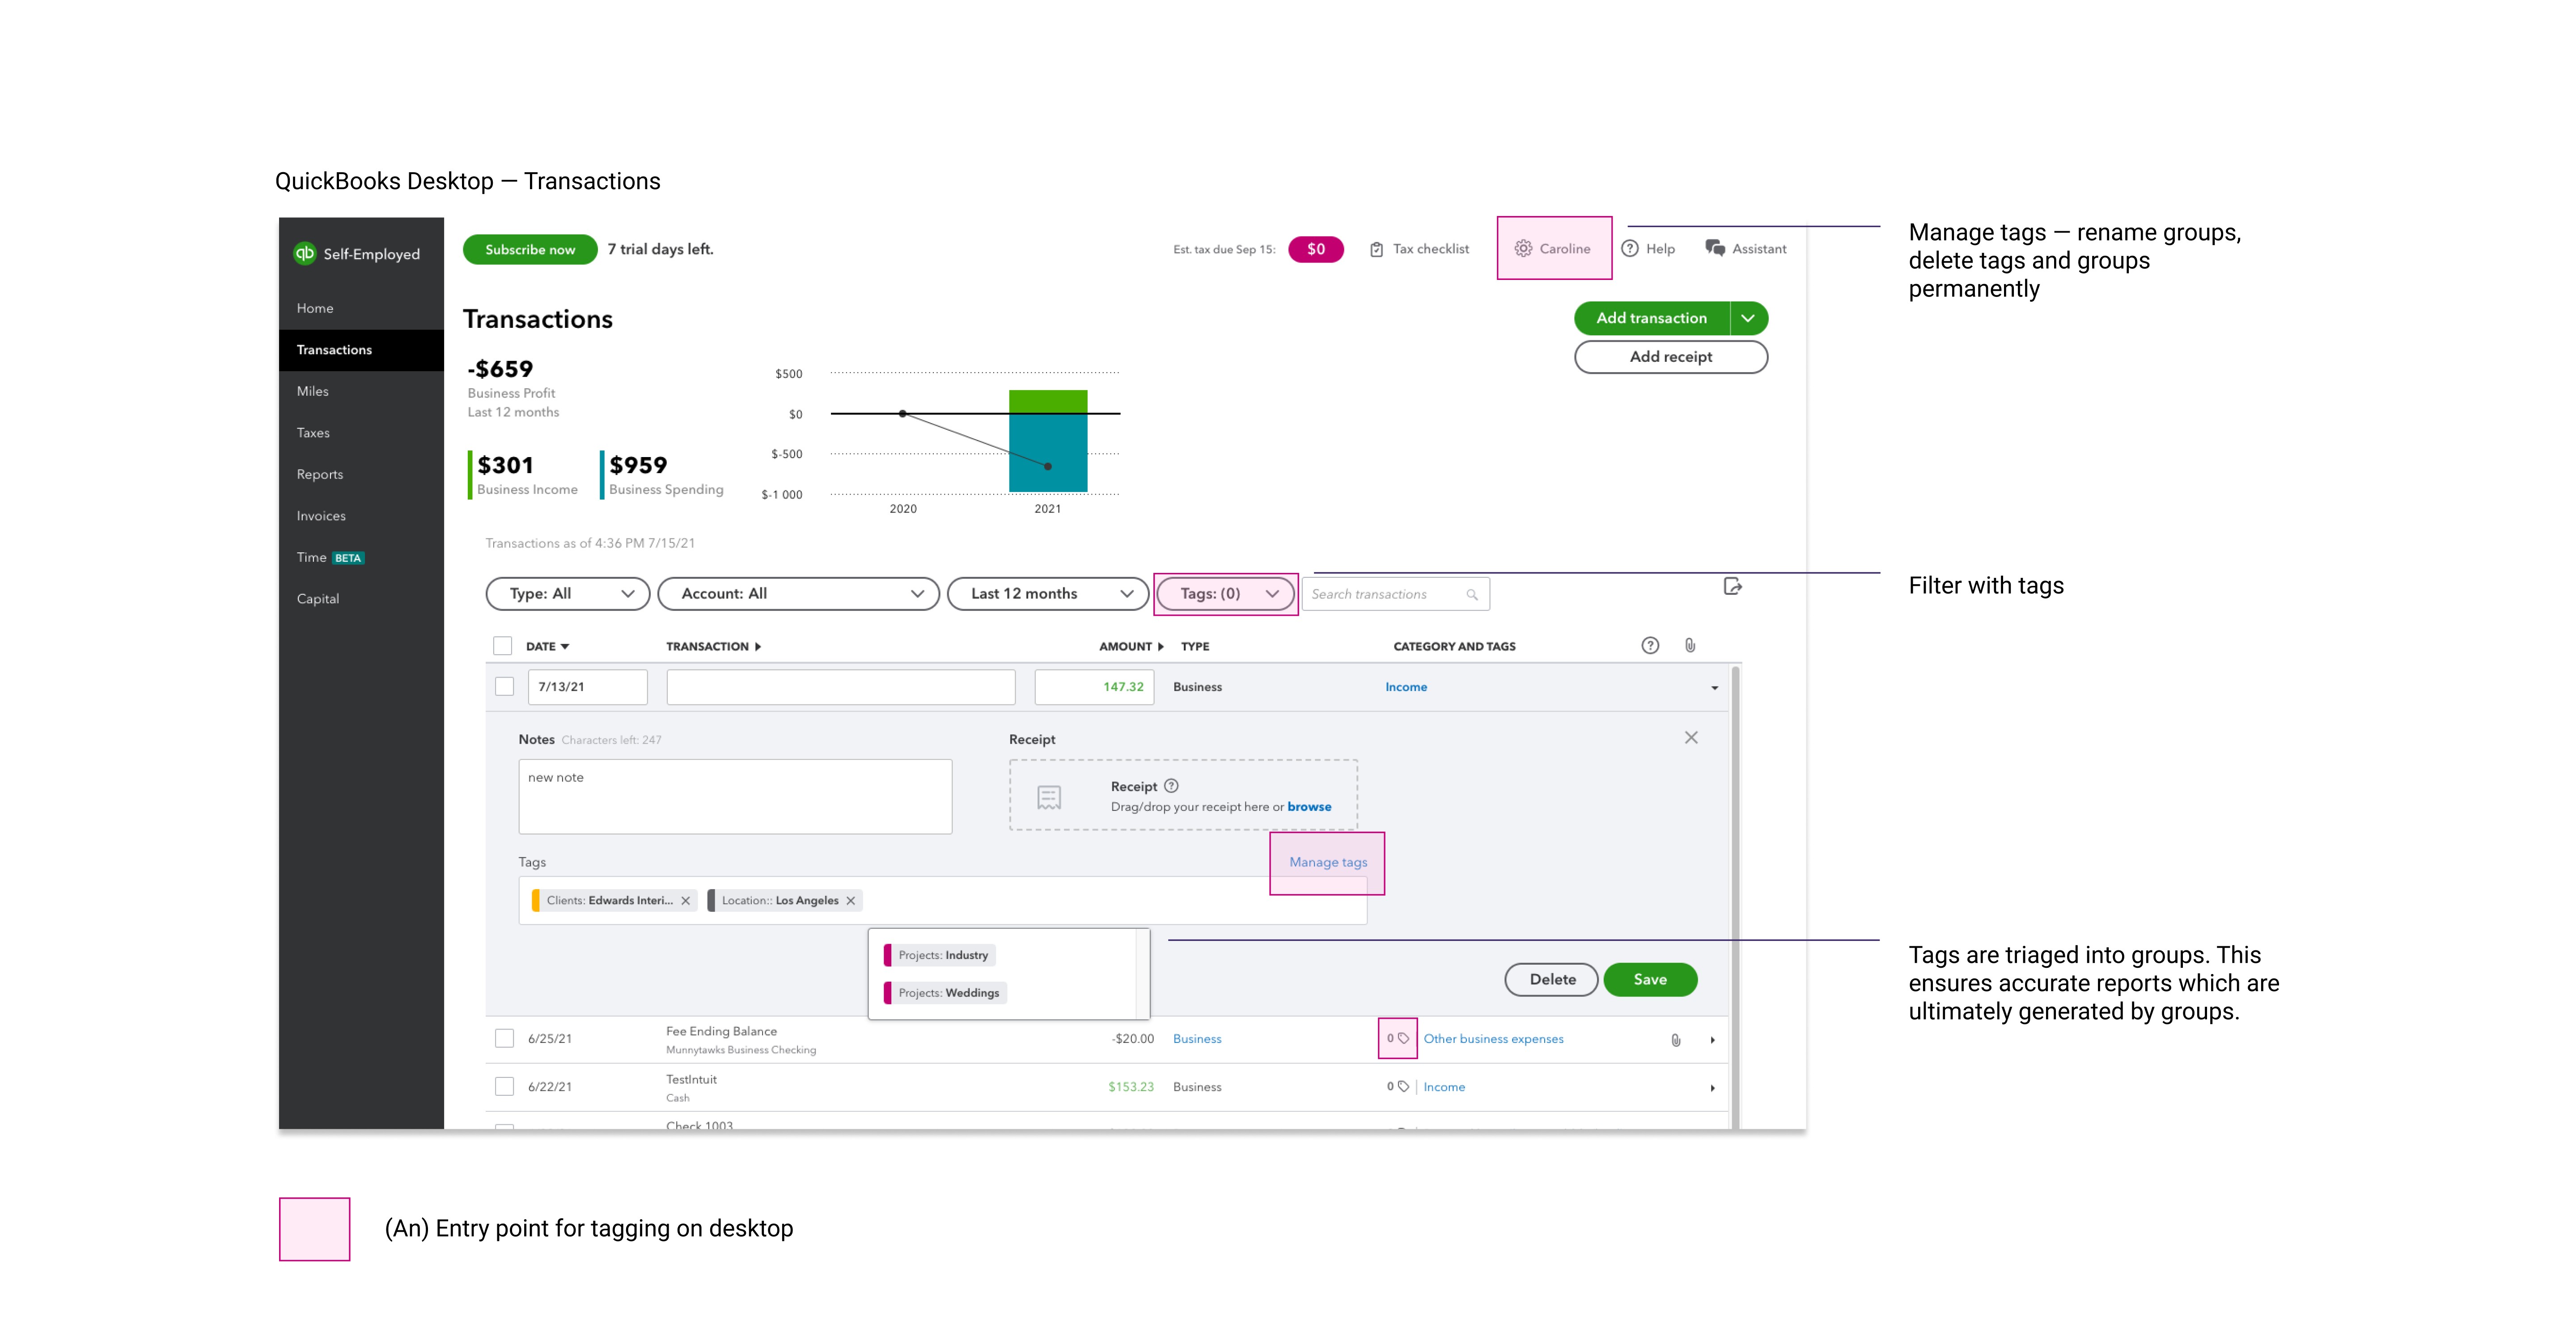
Task: Remove the Los Angeles location tag
Action: (851, 901)
